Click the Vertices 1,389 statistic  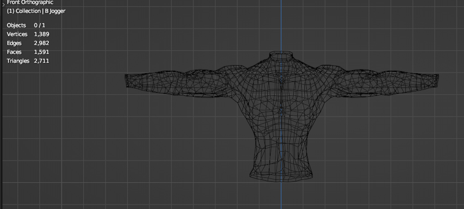[x=28, y=34]
